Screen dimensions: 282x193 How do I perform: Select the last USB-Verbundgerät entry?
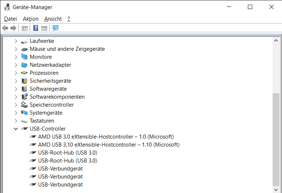click(60, 185)
